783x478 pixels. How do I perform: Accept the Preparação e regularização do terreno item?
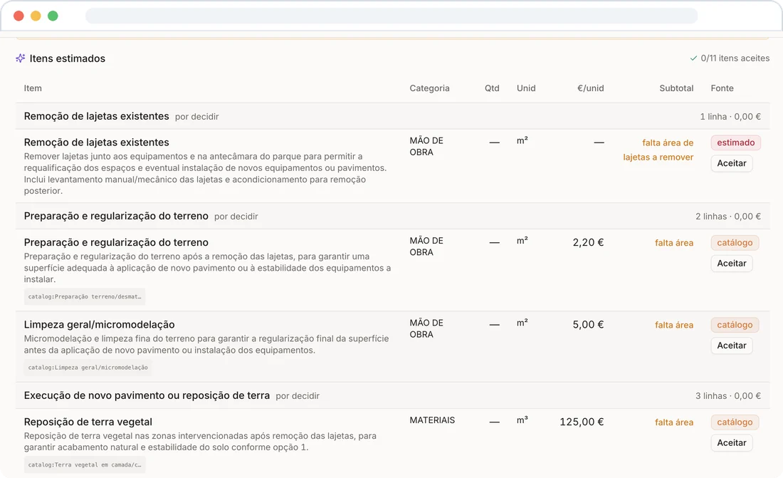pyautogui.click(x=732, y=263)
